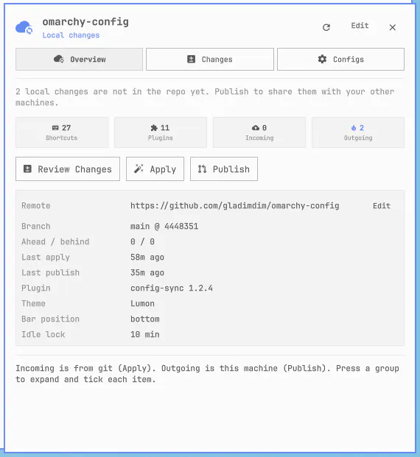
Task: Click the Branch row label
Action: [36, 227]
